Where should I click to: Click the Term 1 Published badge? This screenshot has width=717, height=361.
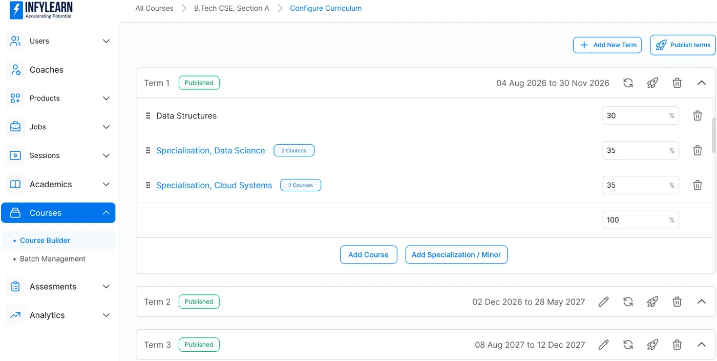click(x=199, y=83)
